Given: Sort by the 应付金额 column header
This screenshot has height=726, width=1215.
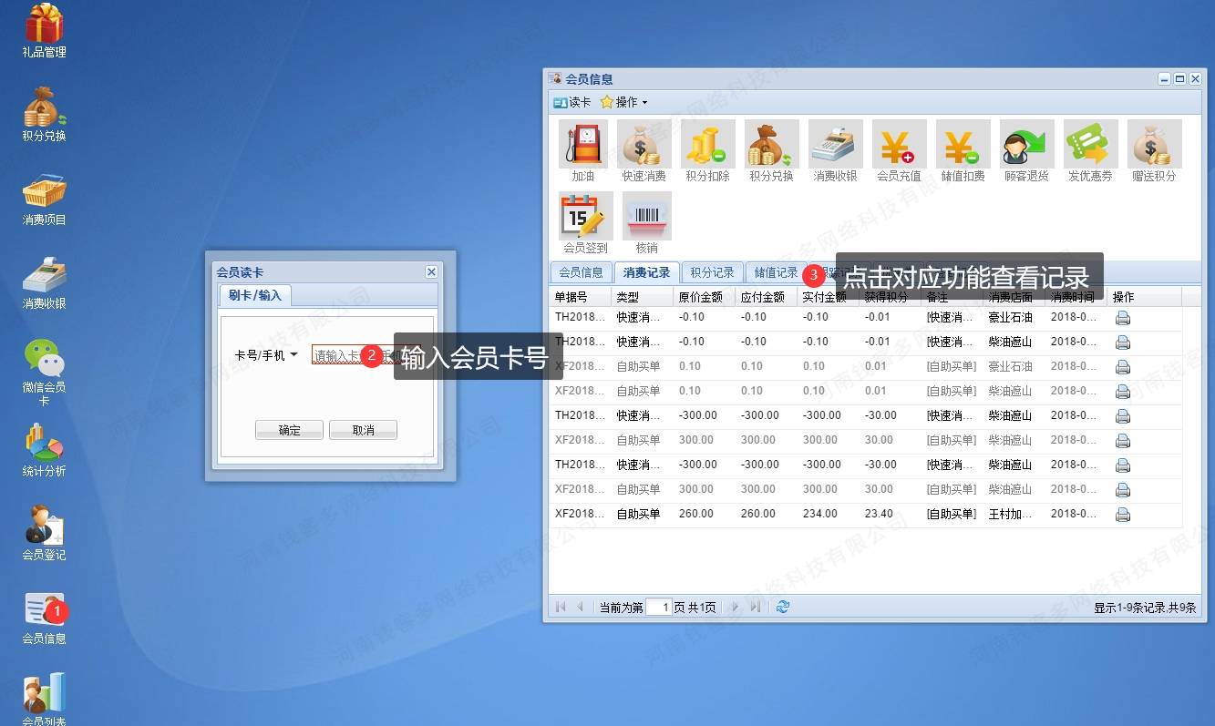Looking at the screenshot, I should [x=767, y=297].
